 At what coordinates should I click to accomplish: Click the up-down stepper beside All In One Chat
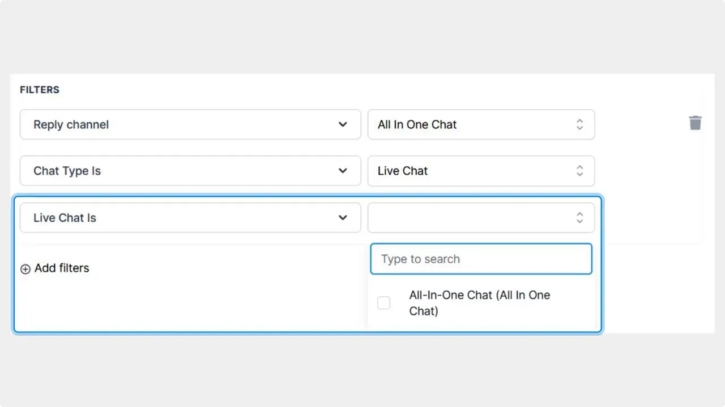click(579, 124)
